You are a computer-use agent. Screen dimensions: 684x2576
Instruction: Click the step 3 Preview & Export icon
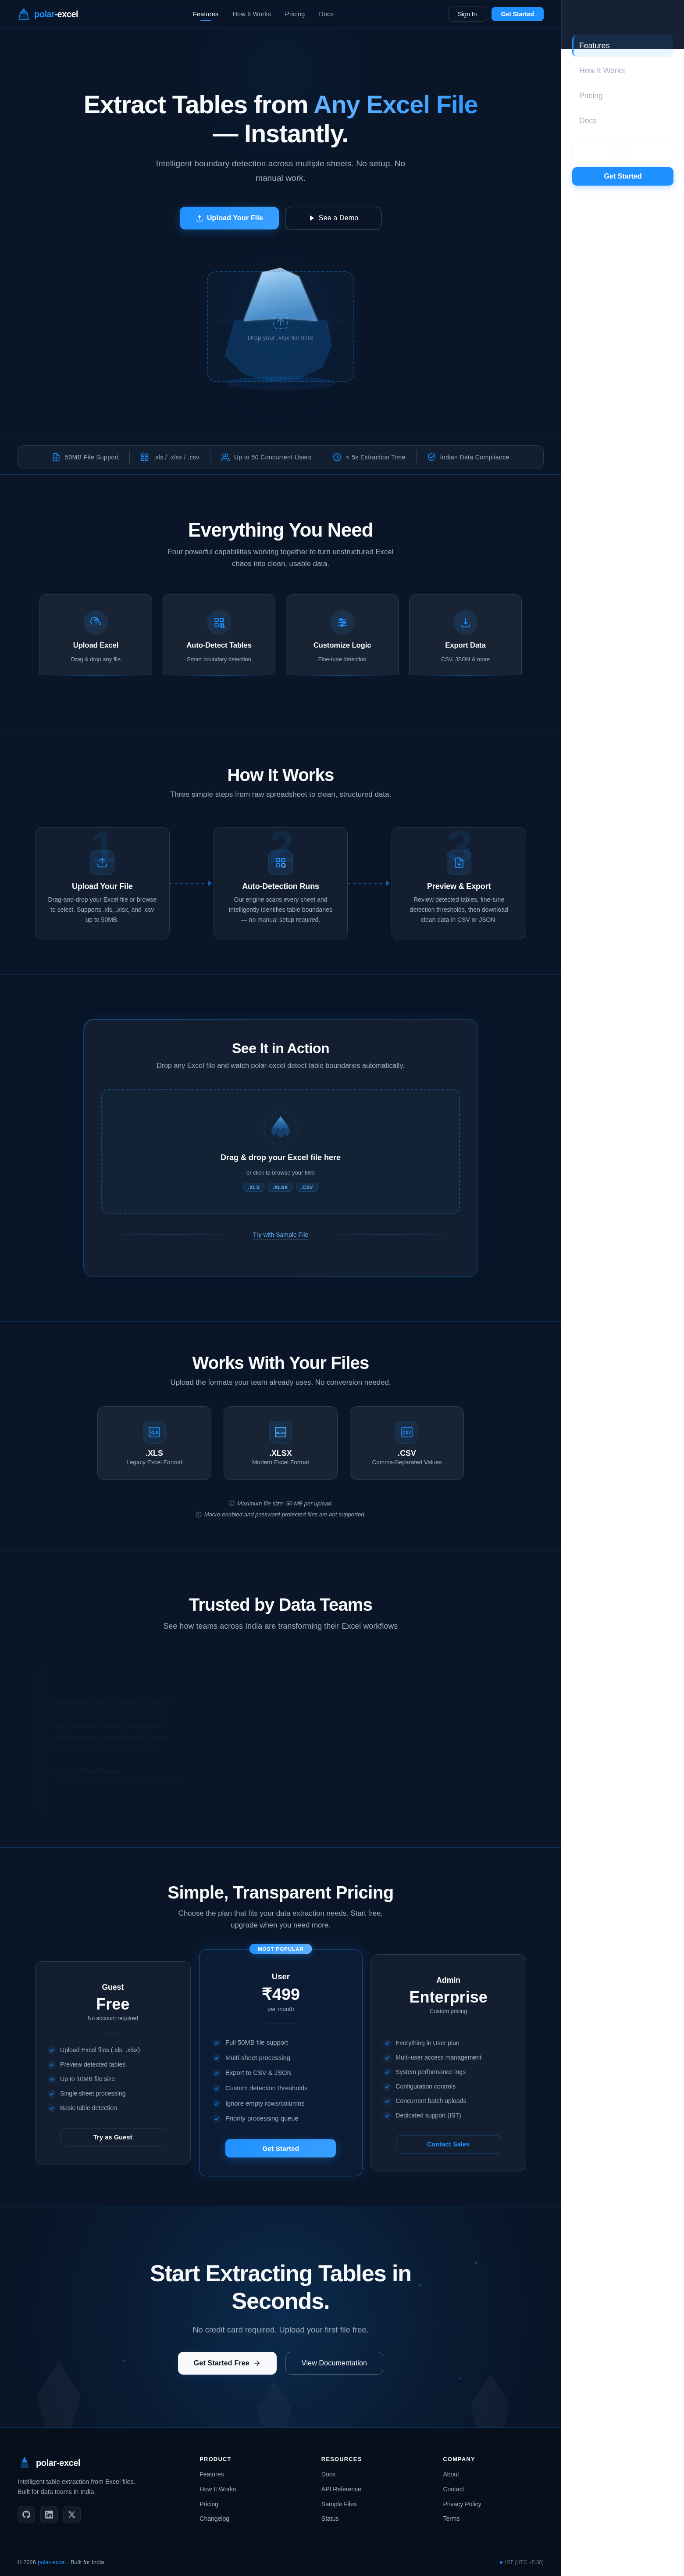(459, 862)
